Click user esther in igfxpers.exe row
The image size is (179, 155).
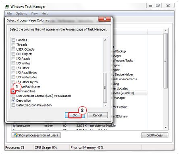pyautogui.click(x=49, y=126)
